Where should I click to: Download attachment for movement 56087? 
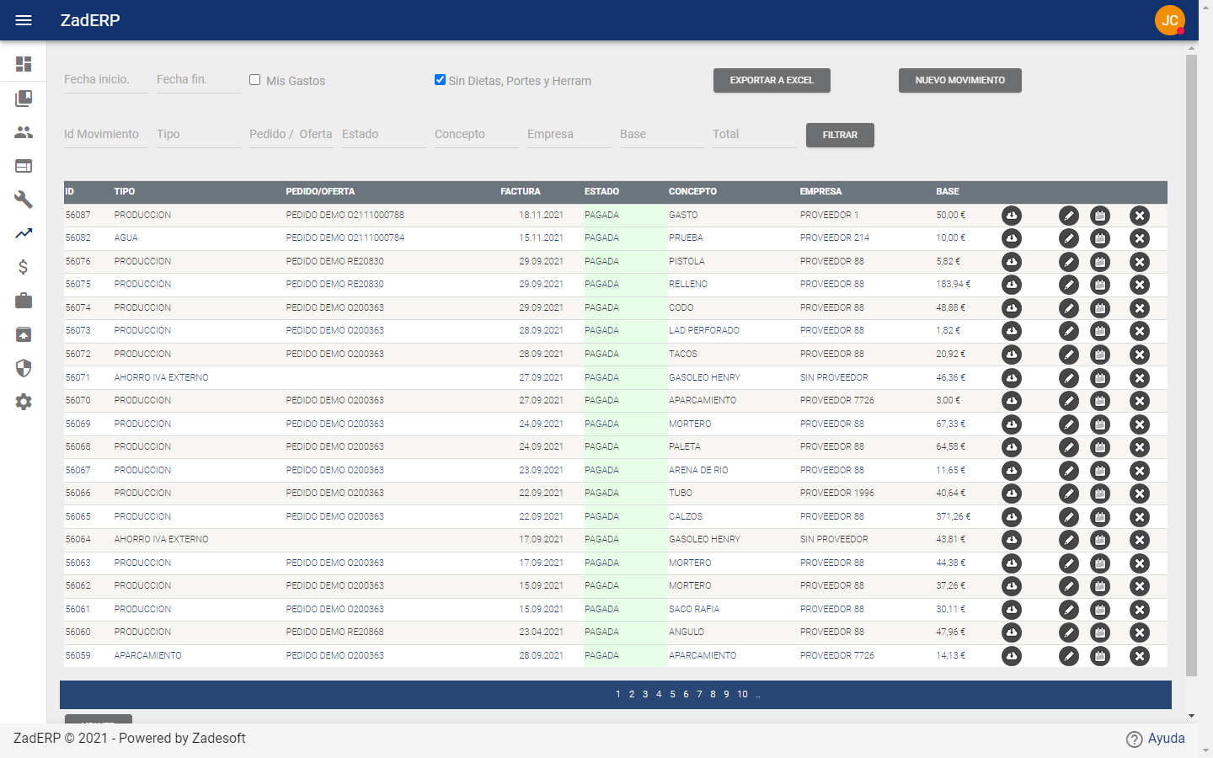point(1012,216)
